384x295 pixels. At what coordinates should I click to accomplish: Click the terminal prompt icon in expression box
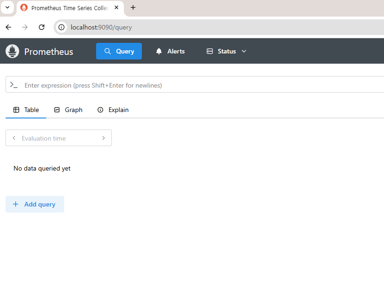coord(14,85)
